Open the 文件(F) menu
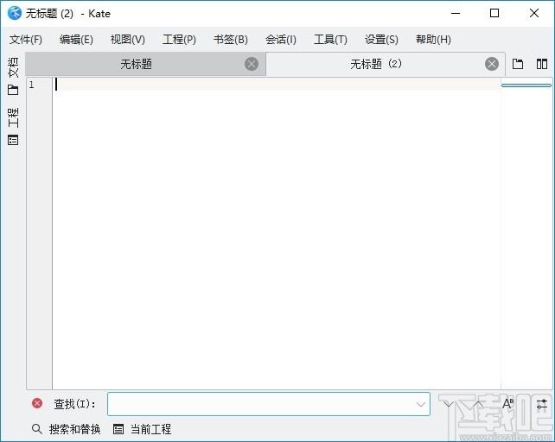This screenshot has height=442, width=555. click(x=25, y=40)
